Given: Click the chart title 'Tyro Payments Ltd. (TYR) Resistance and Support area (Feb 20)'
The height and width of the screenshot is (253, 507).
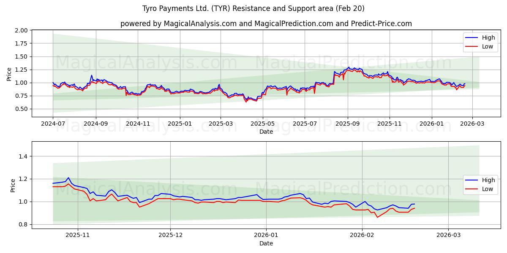Looking at the screenshot, I should point(253,8).
